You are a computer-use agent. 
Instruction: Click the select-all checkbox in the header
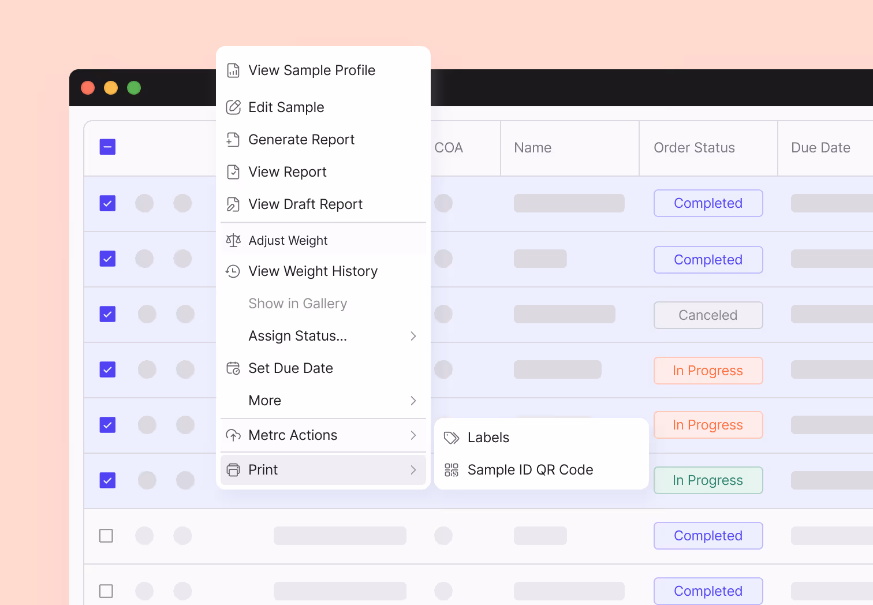(107, 147)
